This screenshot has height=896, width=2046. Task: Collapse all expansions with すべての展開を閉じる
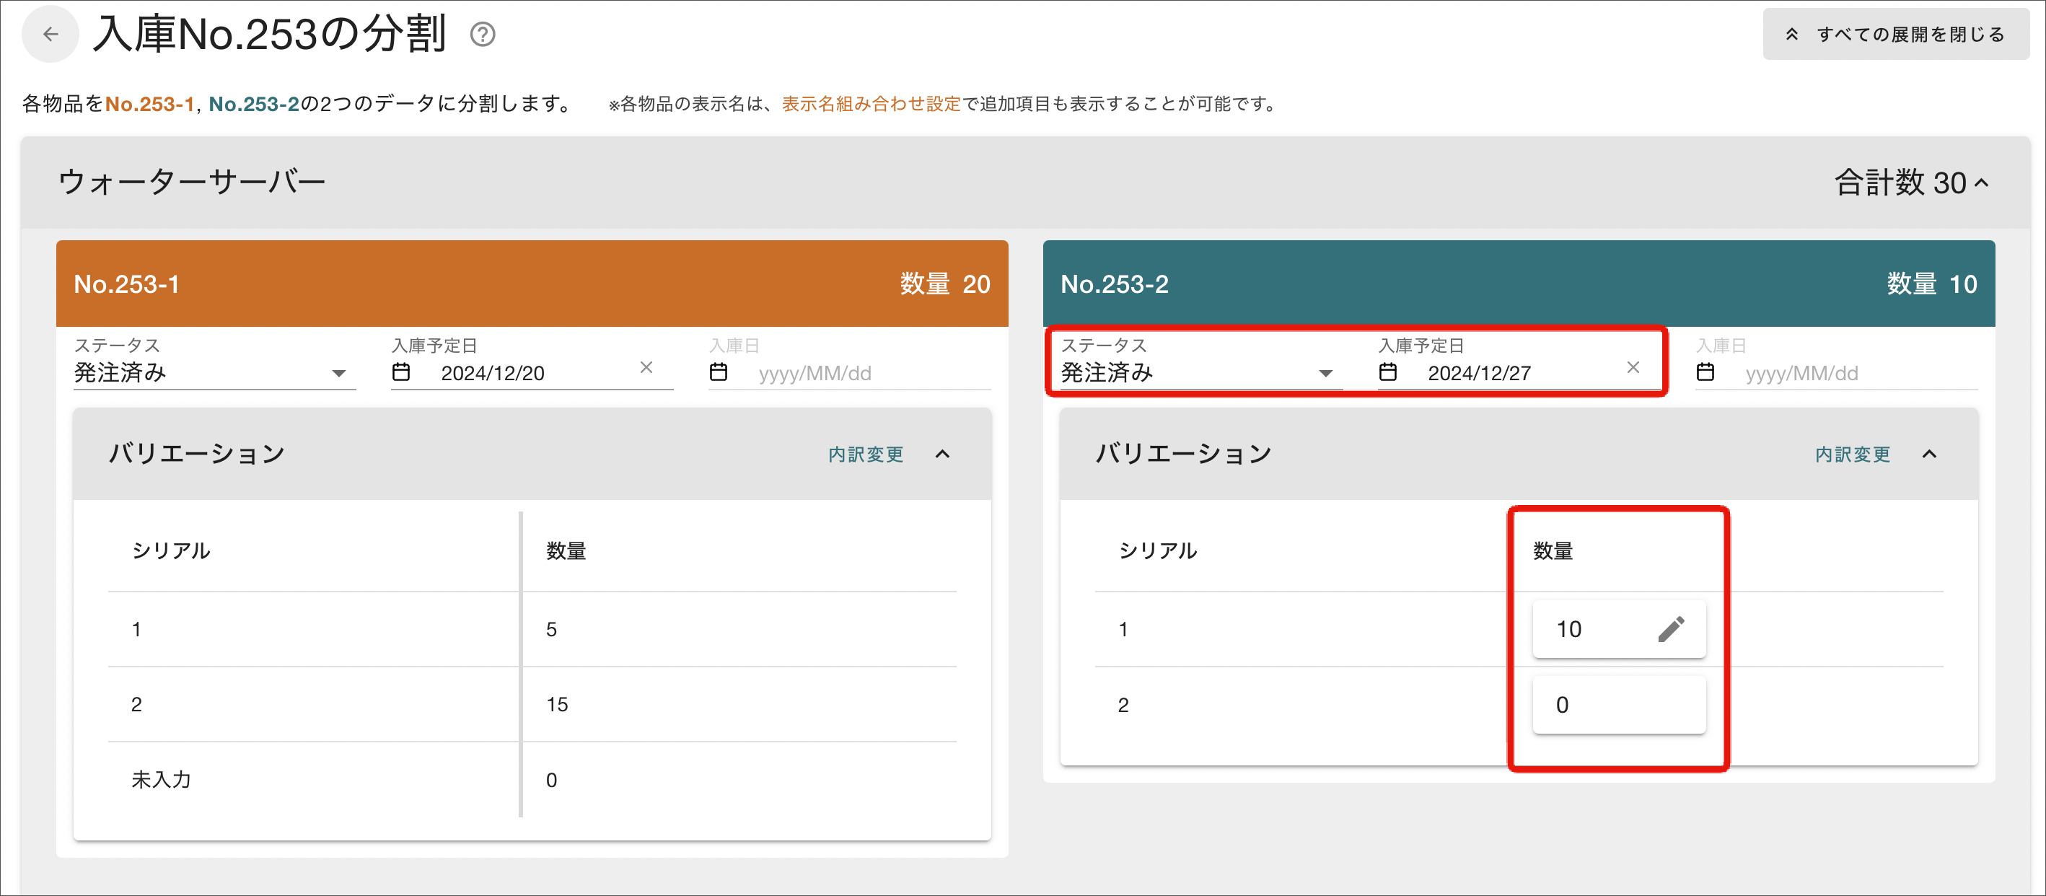1895,34
